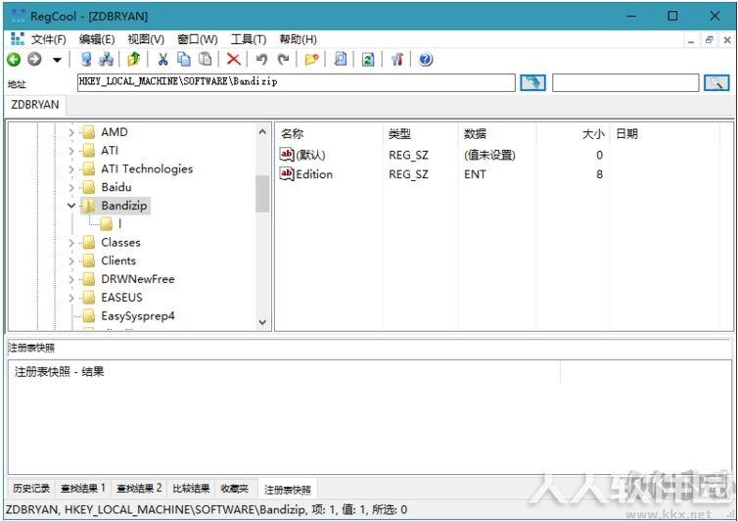Switch to the 查找结果 2 tab

139,489
